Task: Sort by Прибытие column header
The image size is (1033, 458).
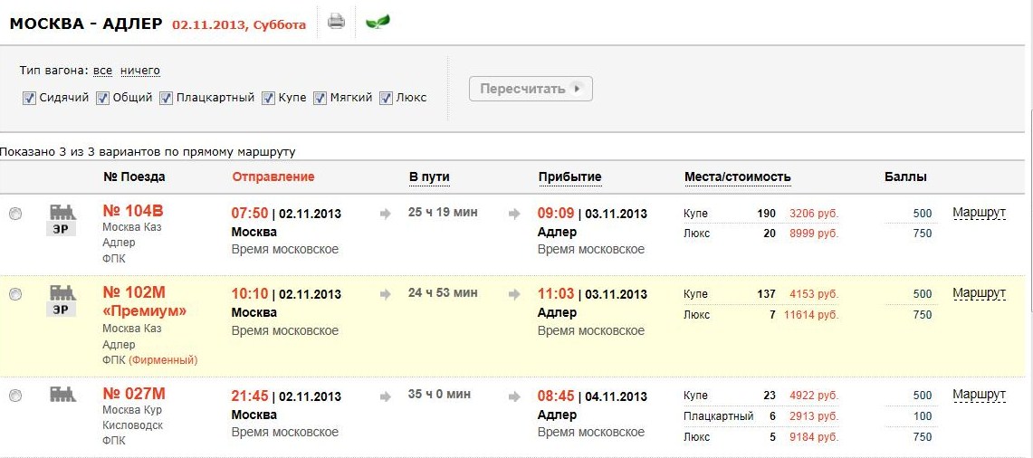Action: click(569, 177)
